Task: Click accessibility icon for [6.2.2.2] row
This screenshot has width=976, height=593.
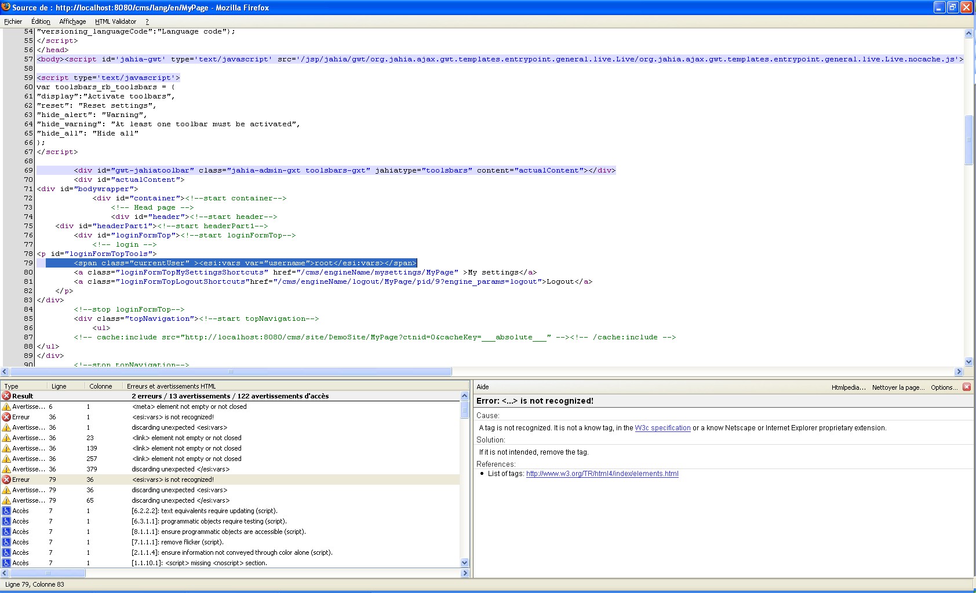Action: (x=6, y=511)
